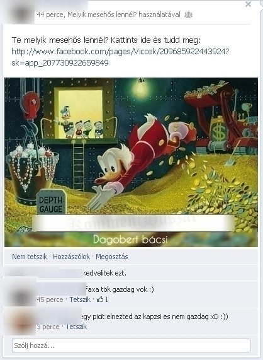Open the first commenter's profile picture
263x360 pixels.
(x=22, y=294)
